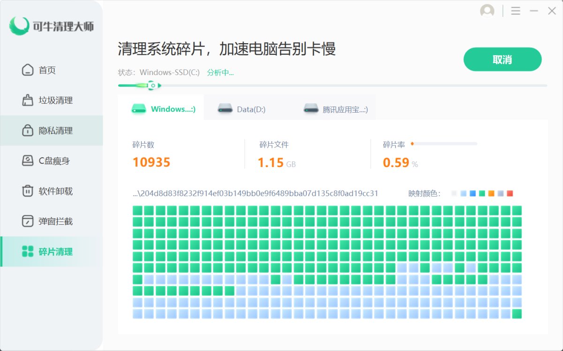Open 软件卸载 software uninstall
This screenshot has height=351, width=563.
point(52,191)
